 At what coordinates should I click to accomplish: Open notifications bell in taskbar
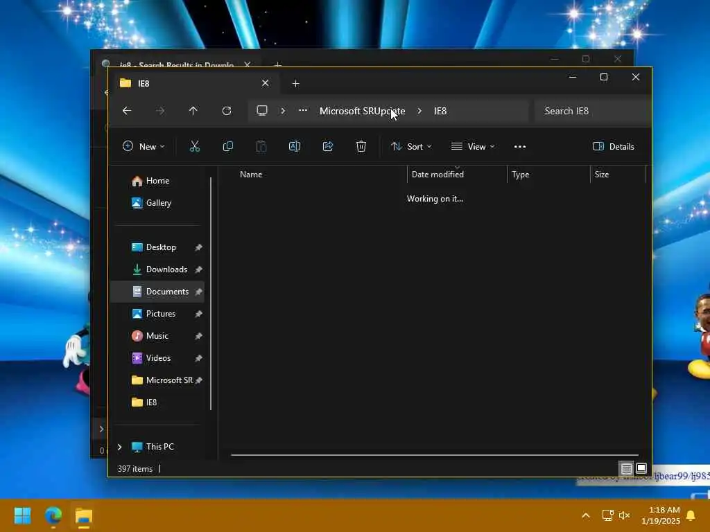coord(691,515)
